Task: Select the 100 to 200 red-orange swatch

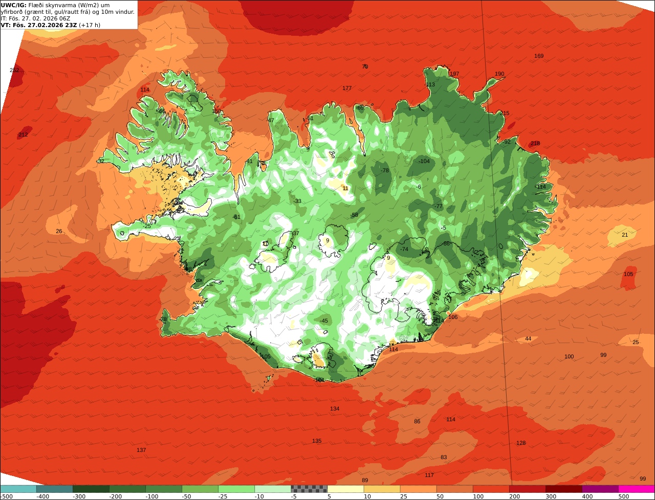Action: tap(491, 489)
